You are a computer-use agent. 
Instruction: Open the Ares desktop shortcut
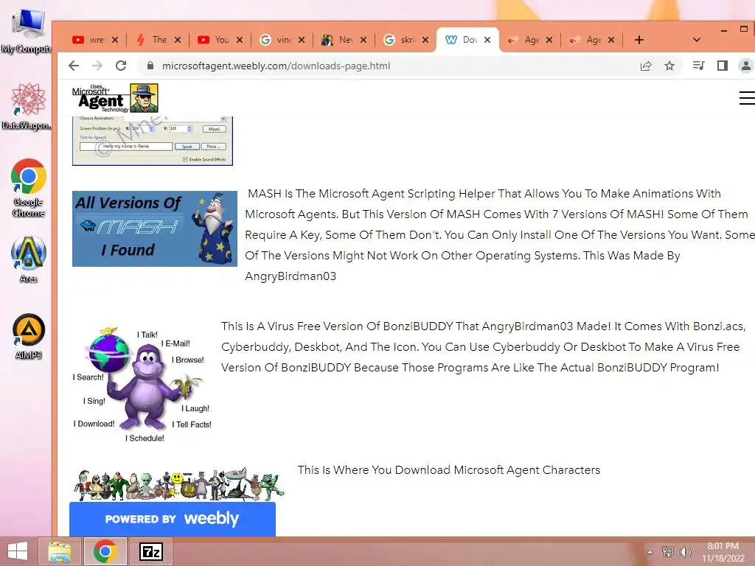pyautogui.click(x=29, y=259)
